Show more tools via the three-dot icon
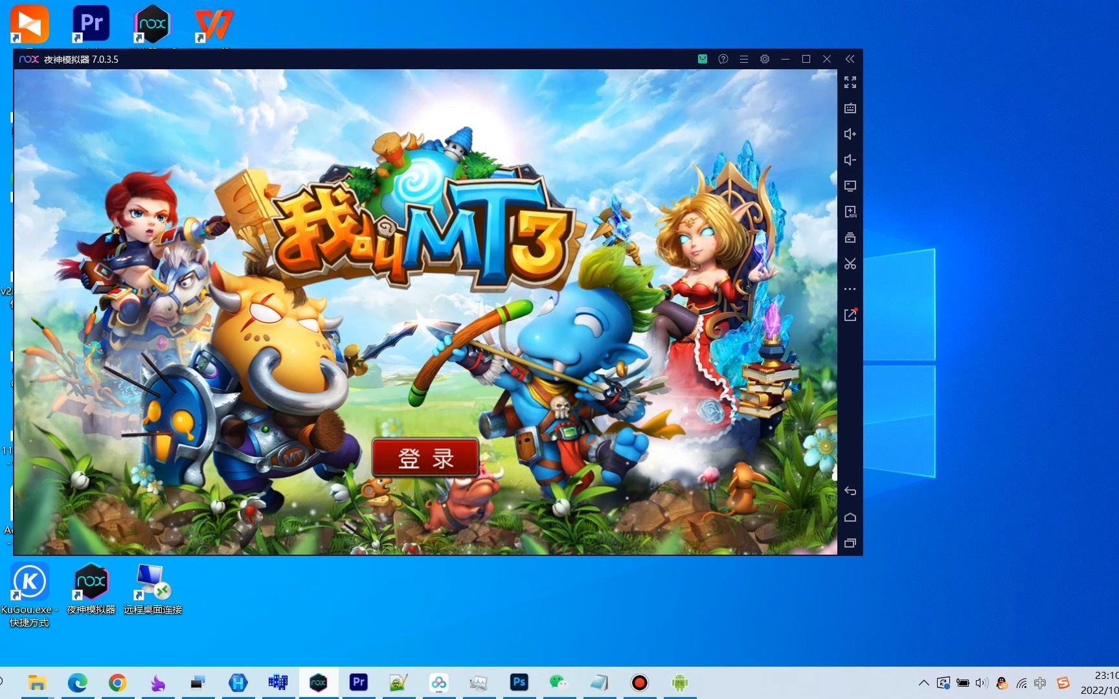The image size is (1119, 699). coord(850,289)
